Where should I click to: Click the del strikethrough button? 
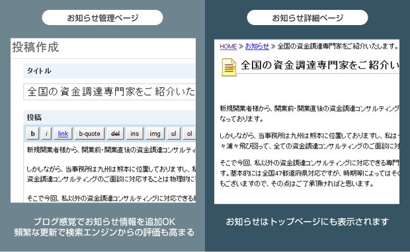[115, 133]
